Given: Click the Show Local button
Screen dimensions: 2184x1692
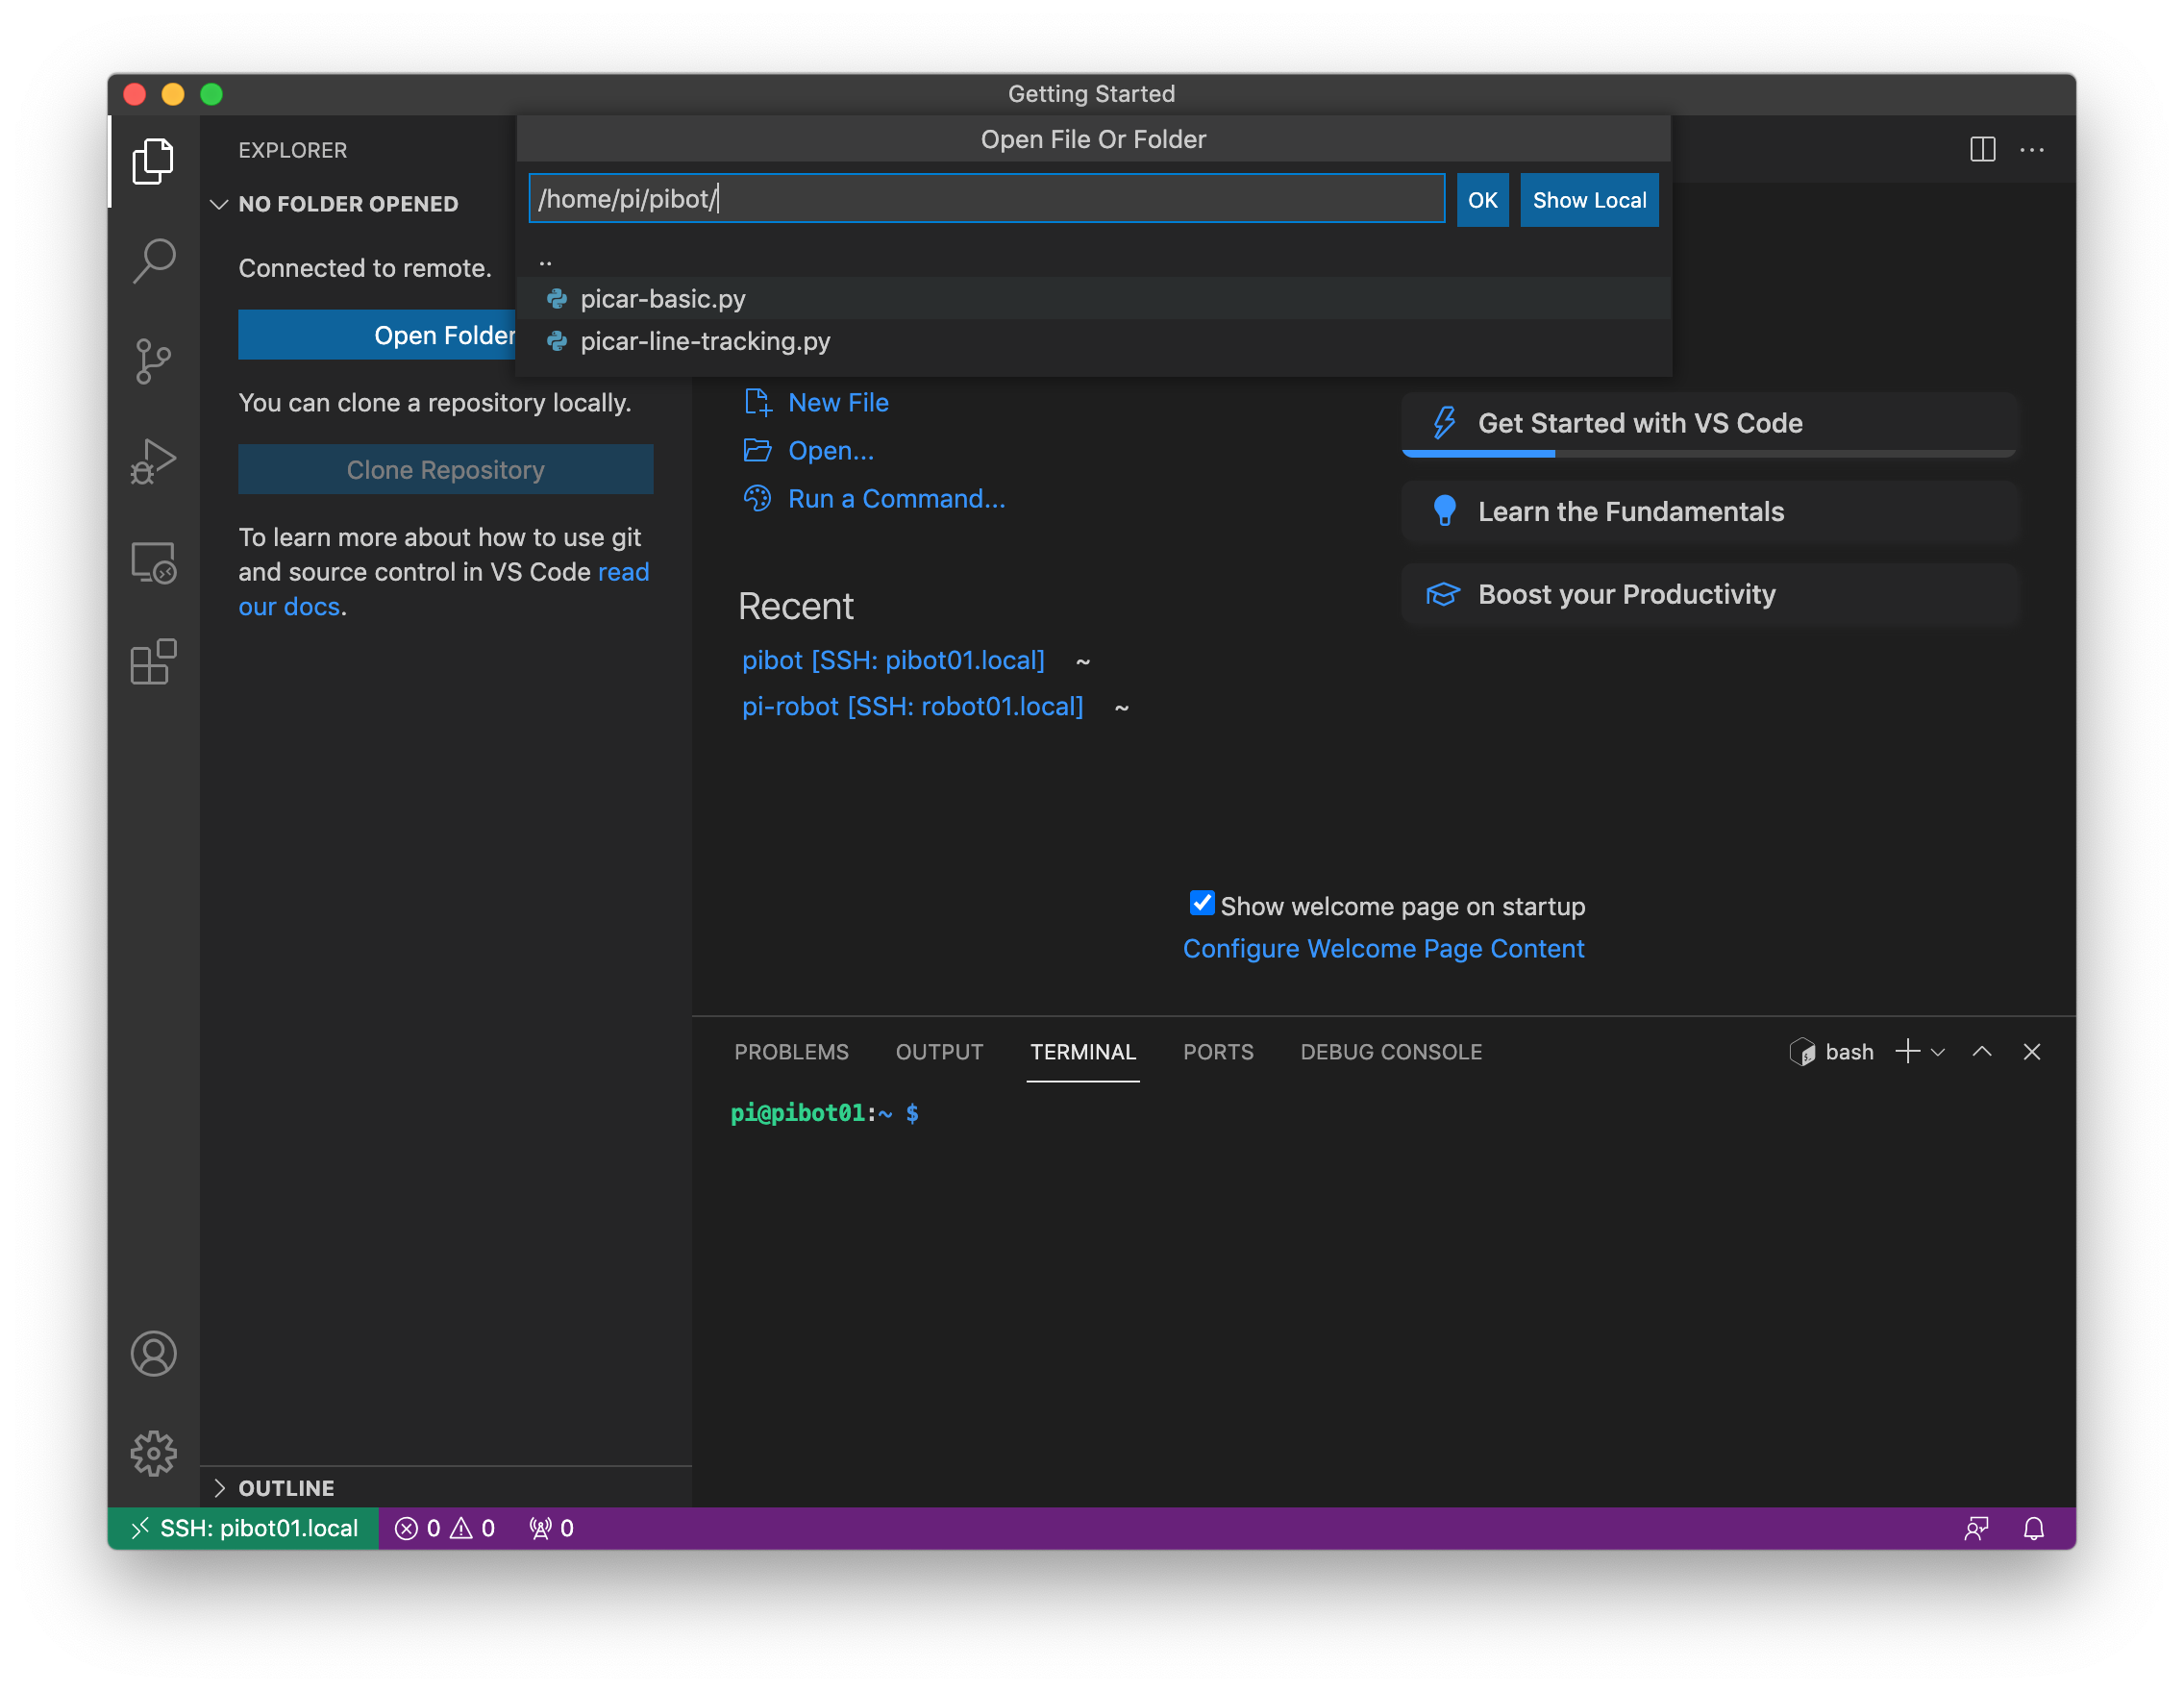Looking at the screenshot, I should click(1589, 200).
